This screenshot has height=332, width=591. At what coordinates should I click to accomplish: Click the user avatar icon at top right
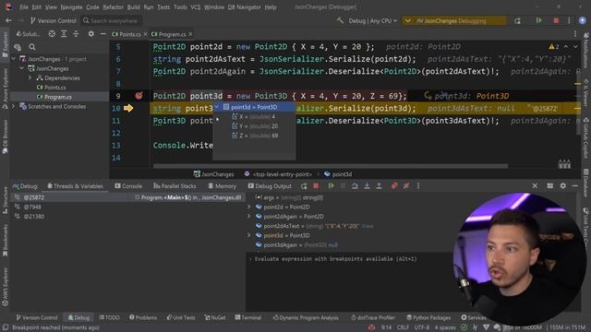coord(582,20)
